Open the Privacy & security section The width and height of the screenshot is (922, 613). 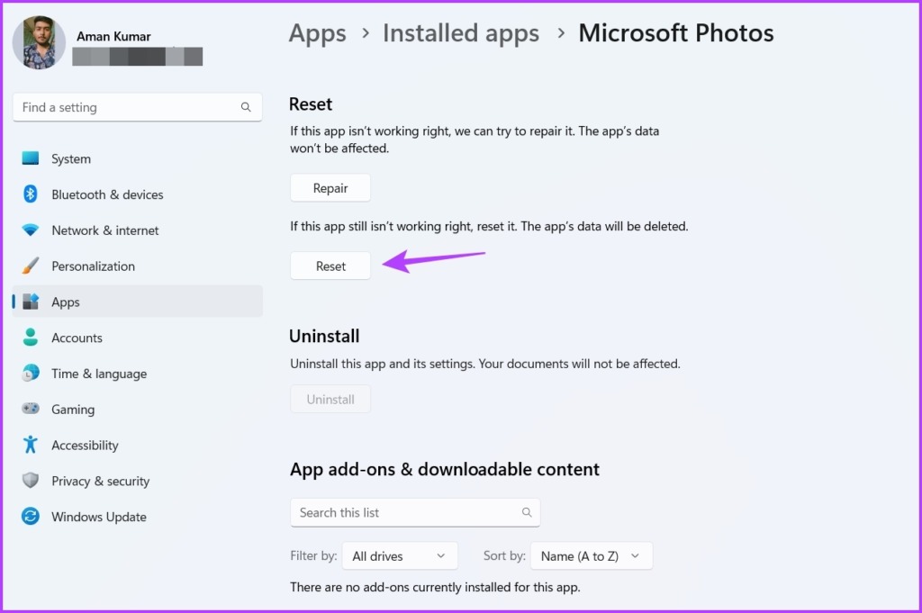31,481
